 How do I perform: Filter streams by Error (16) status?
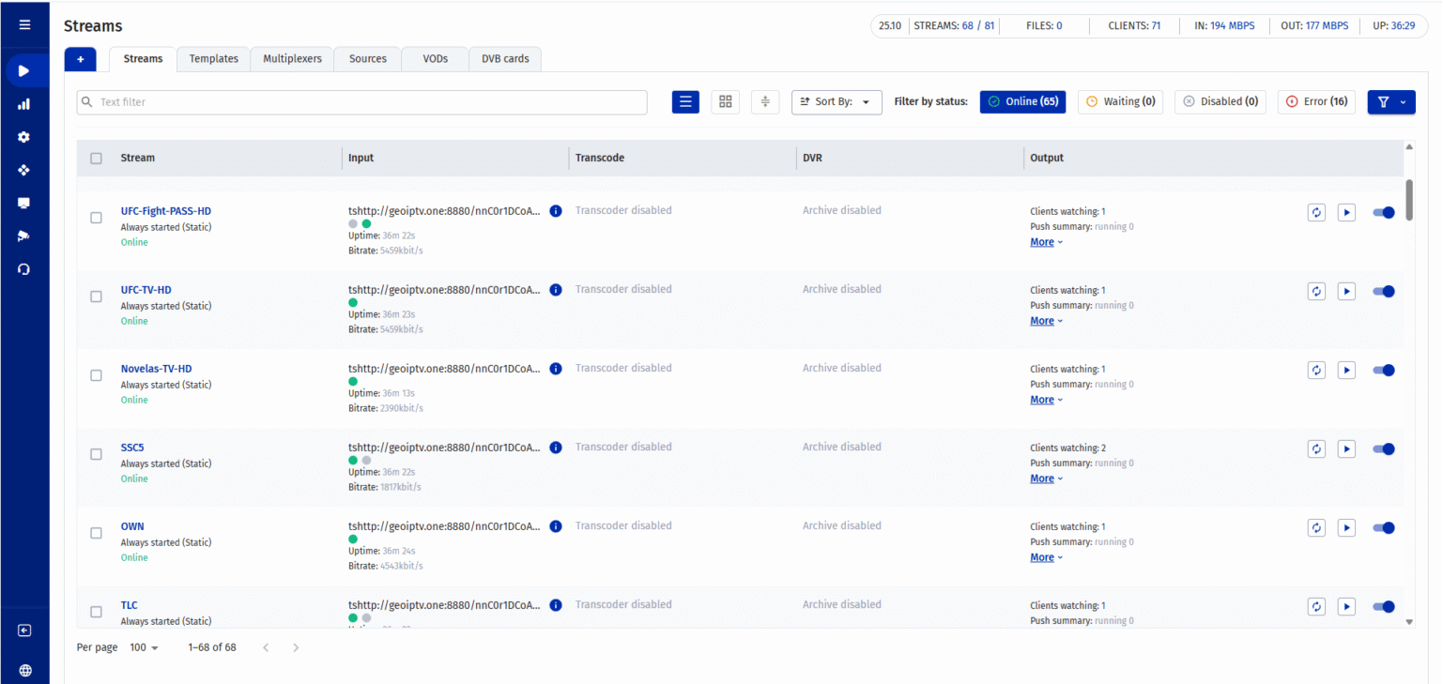click(x=1316, y=101)
